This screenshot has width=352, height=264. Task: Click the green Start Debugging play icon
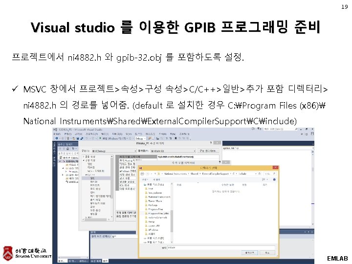tap(100, 138)
